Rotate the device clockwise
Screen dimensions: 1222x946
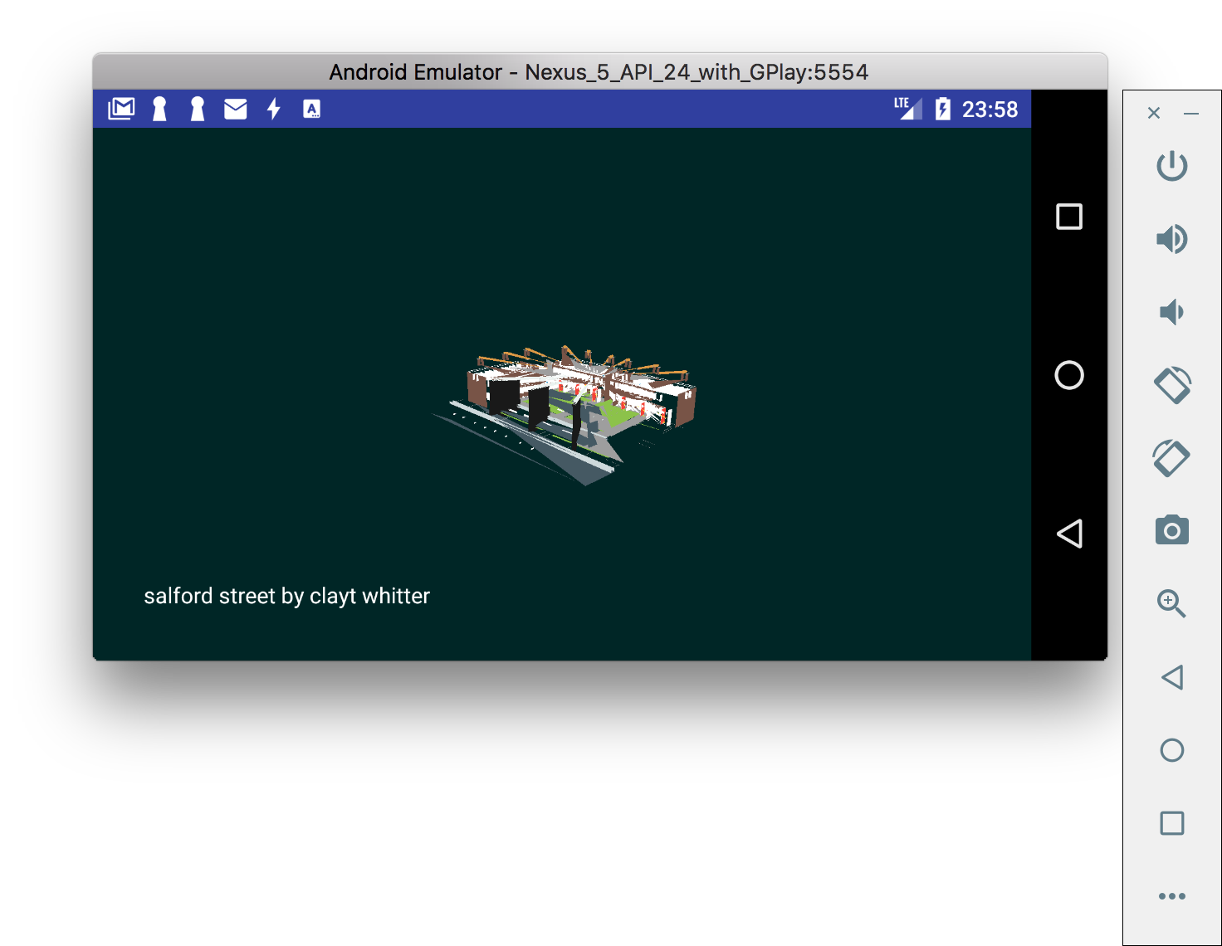[x=1171, y=458]
